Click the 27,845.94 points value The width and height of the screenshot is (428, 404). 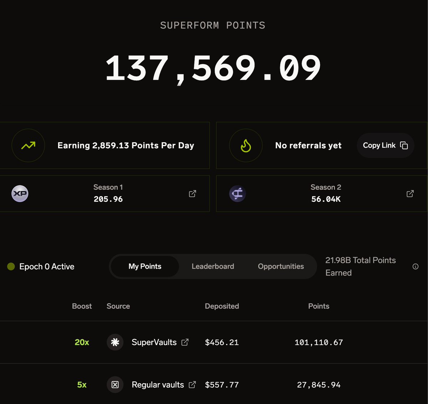coord(319,385)
